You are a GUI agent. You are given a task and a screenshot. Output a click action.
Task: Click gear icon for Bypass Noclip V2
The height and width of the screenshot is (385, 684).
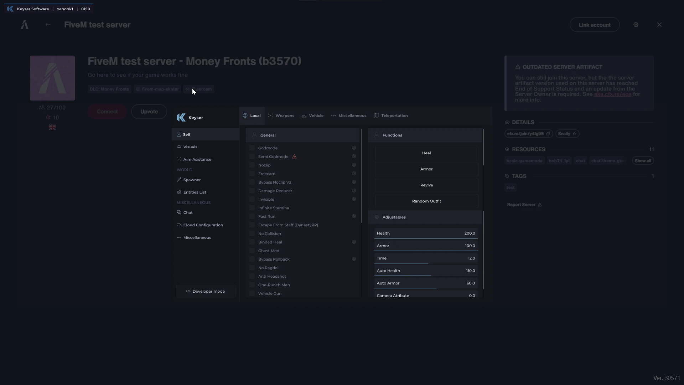(354, 182)
